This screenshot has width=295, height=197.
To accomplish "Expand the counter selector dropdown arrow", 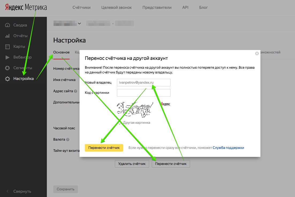I will click(x=80, y=24).
